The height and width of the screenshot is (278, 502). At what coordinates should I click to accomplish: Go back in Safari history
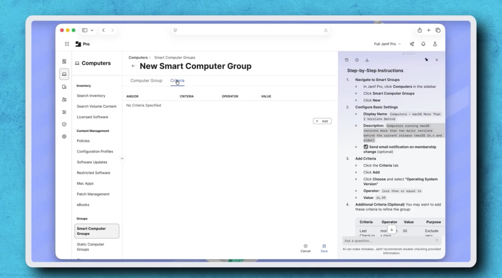(104, 30)
